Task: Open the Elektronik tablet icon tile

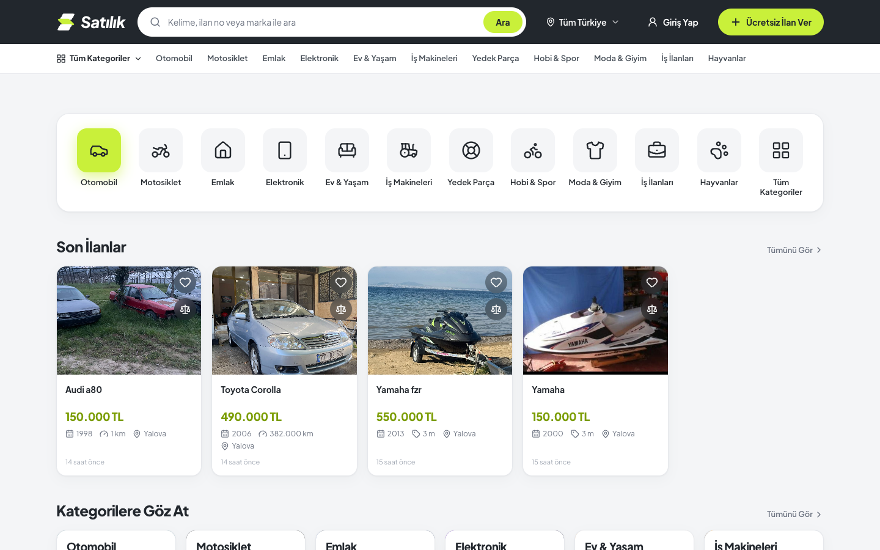Action: tap(285, 150)
